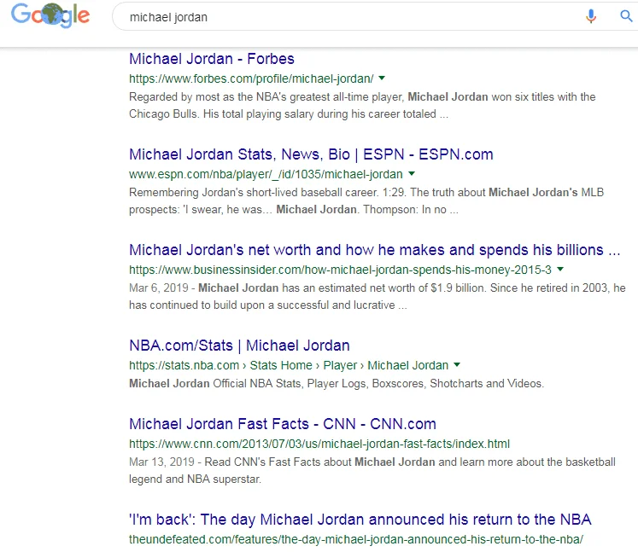Click the espn.com/nba/player URL text

click(266, 174)
